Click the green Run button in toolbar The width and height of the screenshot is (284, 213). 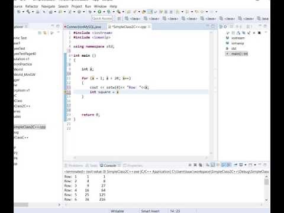[99, 12]
